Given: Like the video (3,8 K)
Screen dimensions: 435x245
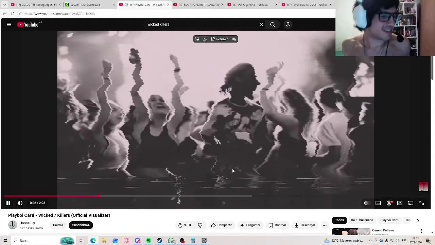Looking at the screenshot, I should pos(184,225).
